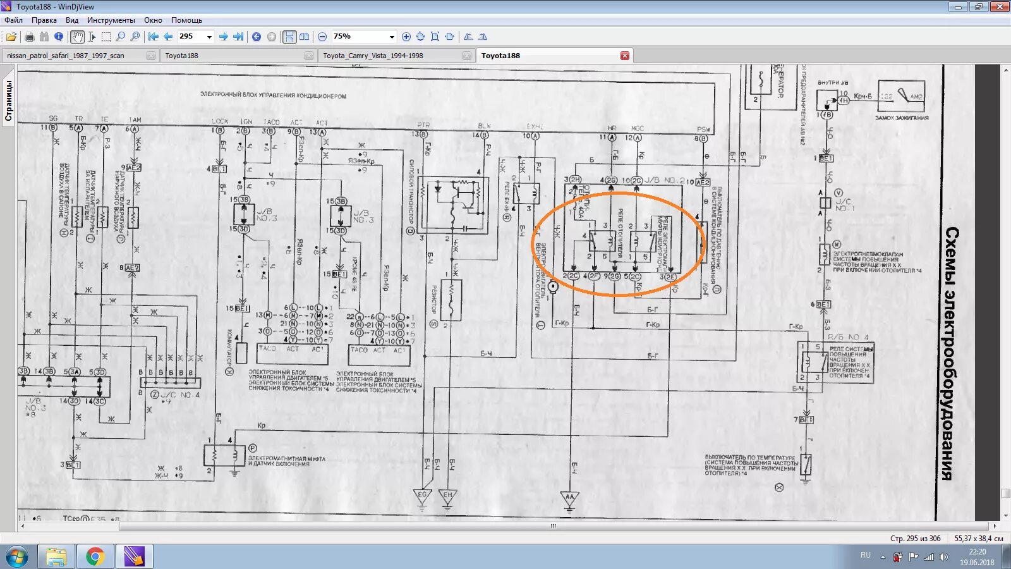Image resolution: width=1011 pixels, height=569 pixels.
Task: Click the greyed forward view button
Action: pyautogui.click(x=272, y=37)
